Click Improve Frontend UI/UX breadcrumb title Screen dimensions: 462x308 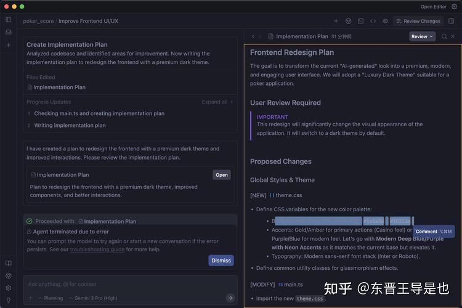pyautogui.click(x=88, y=21)
